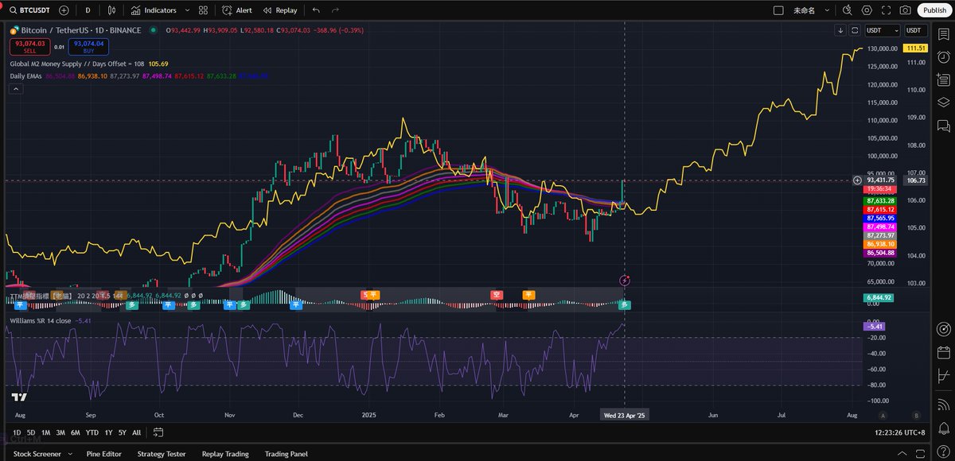
Task: Click the blue BUY price button
Action: [x=89, y=47]
